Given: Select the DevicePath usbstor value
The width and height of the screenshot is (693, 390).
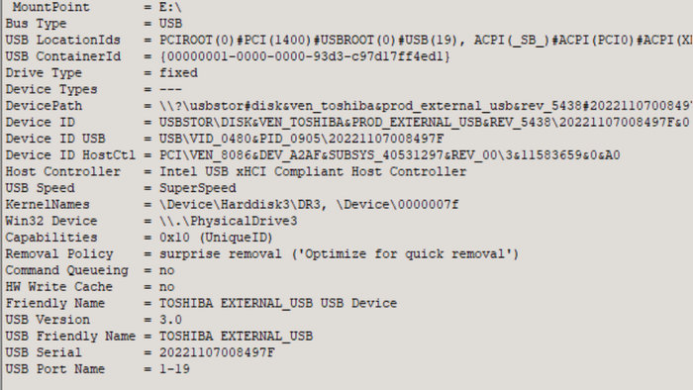Looking at the screenshot, I should tap(426, 106).
